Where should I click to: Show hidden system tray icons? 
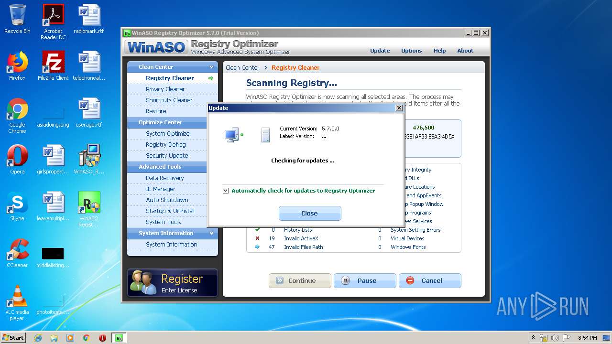533,338
